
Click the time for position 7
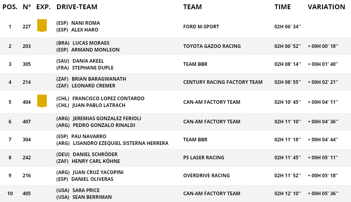pos(287,140)
